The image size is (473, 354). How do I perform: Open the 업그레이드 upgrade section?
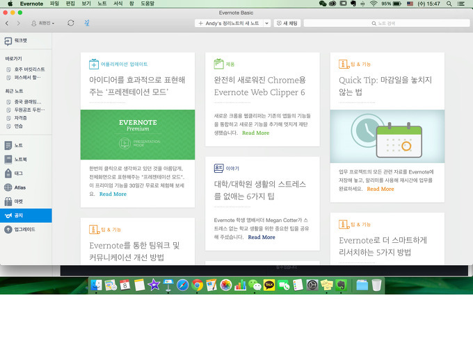(19, 229)
